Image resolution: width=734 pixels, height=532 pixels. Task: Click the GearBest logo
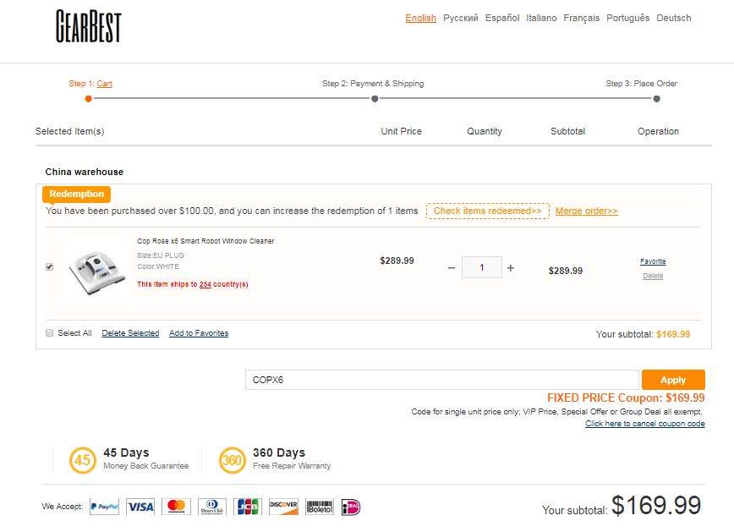point(89,26)
